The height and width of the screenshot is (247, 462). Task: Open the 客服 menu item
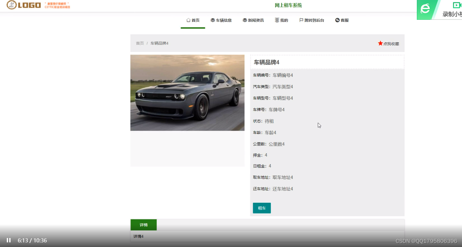coord(342,20)
